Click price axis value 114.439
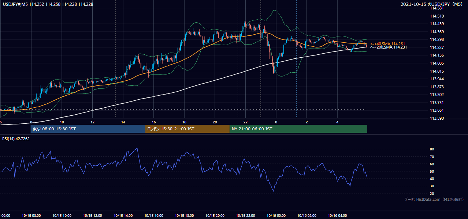Screen dimensions: 468x219 (437, 24)
